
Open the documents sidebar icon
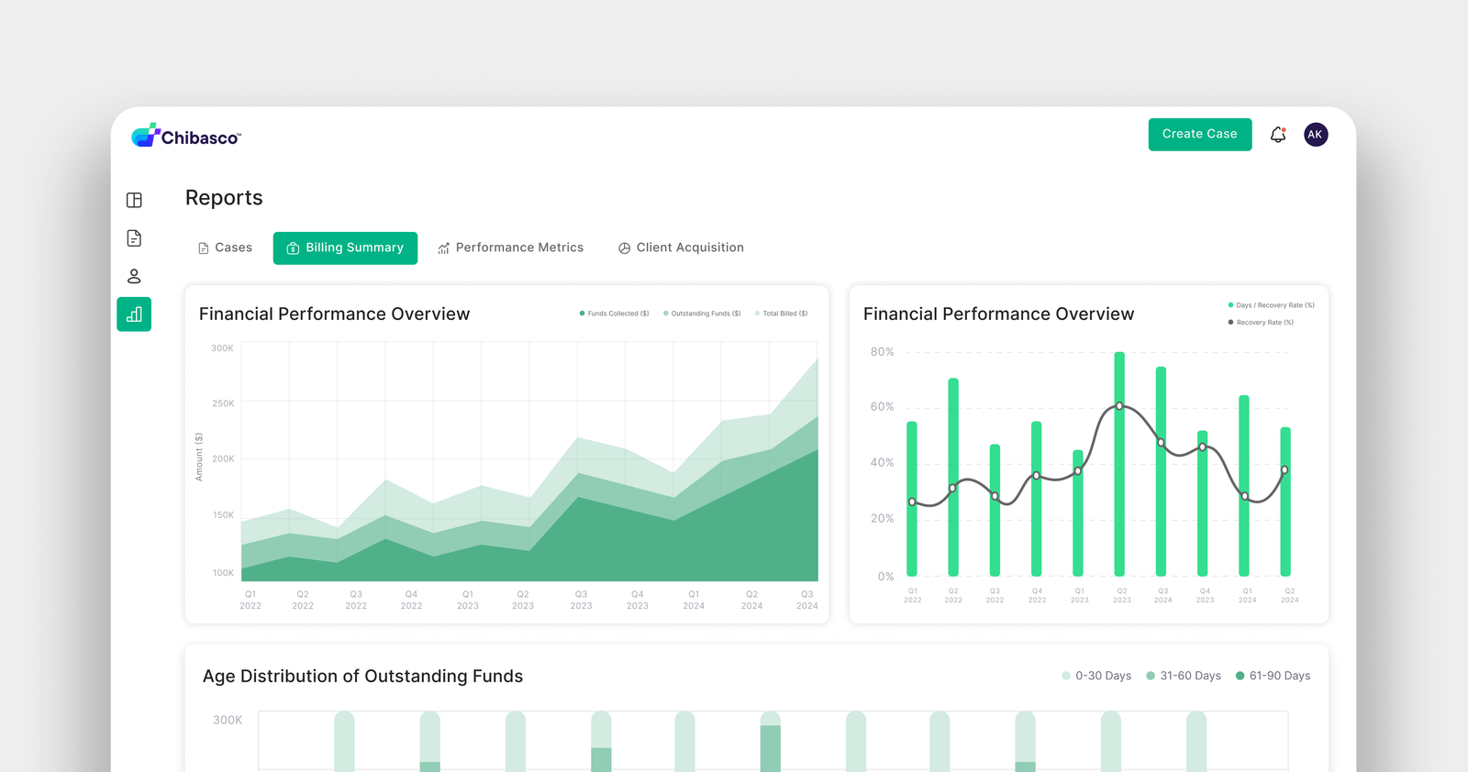click(x=134, y=238)
